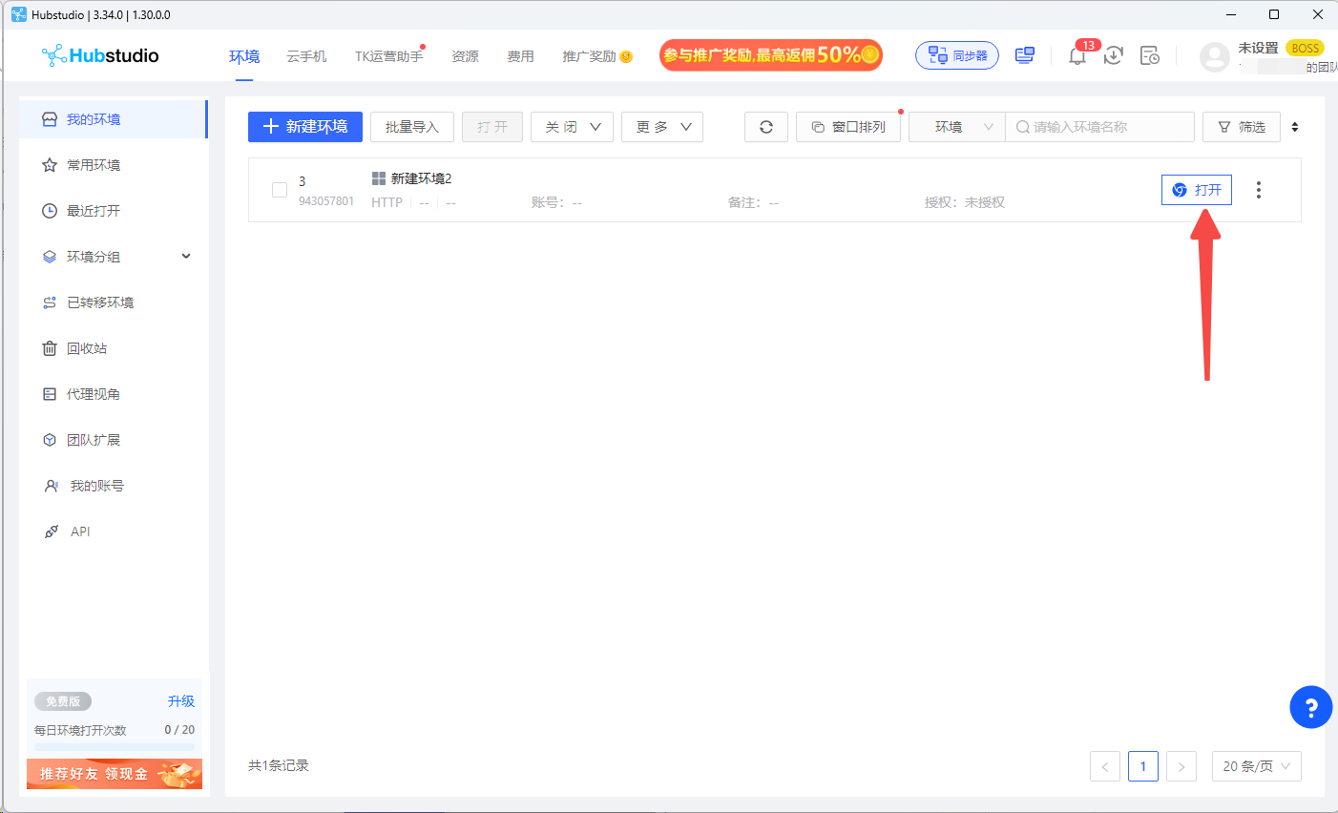This screenshot has width=1338, height=813.
Task: Open 最近打开 in sidebar
Action: (x=113, y=211)
